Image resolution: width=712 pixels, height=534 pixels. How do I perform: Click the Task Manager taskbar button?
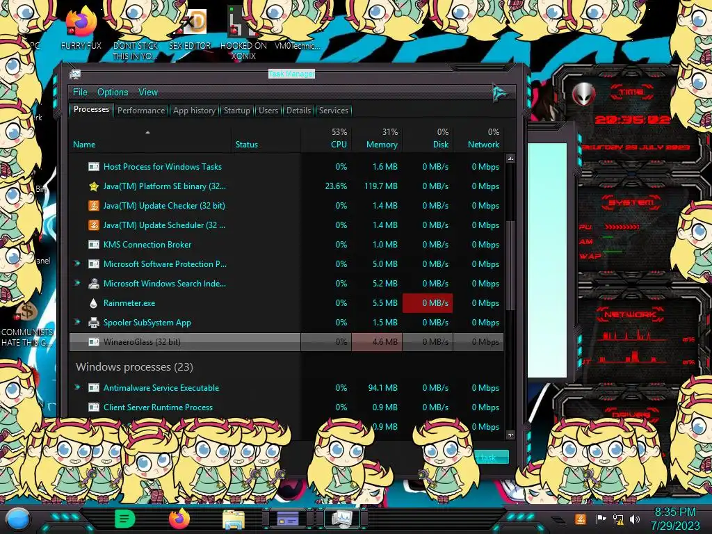point(342,519)
